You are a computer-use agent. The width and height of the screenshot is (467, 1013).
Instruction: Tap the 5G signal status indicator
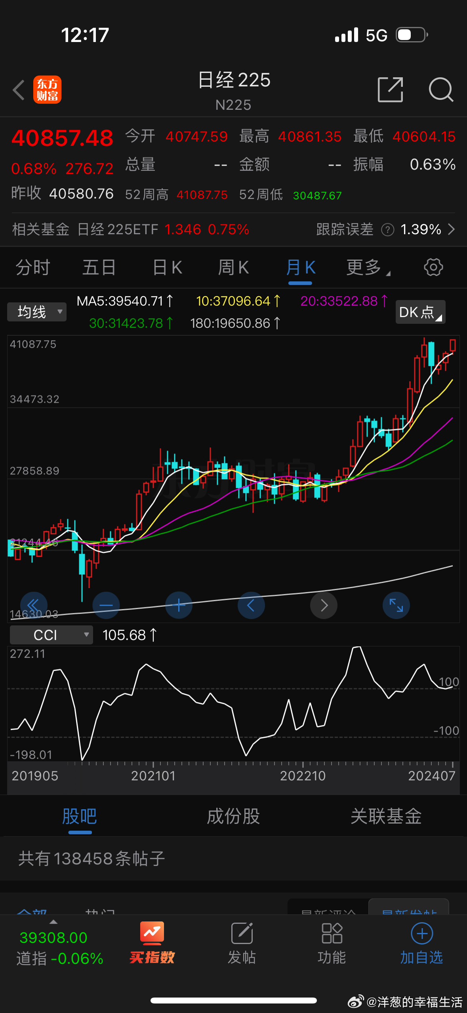[377, 35]
